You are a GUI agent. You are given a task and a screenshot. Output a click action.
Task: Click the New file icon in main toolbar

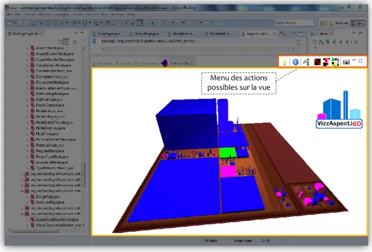[9, 23]
